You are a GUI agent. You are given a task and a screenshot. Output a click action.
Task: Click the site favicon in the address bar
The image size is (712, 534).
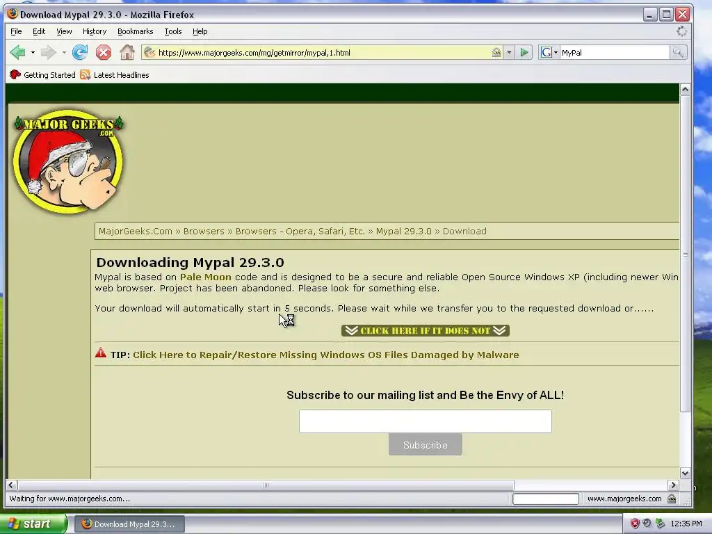[x=149, y=53]
